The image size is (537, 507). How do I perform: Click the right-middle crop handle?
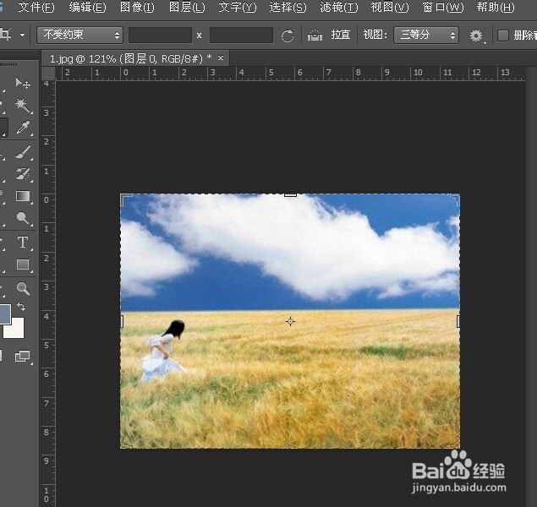[x=458, y=321]
